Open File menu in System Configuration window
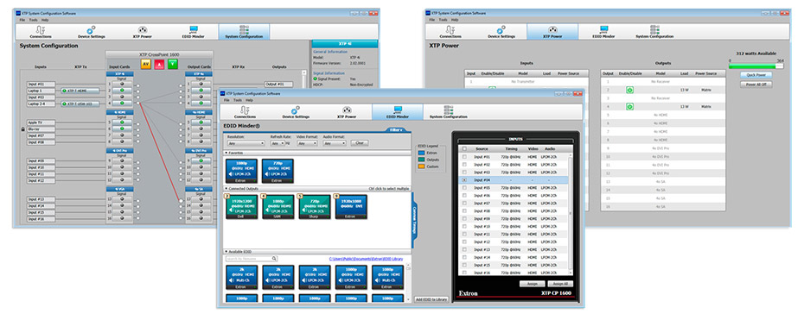Viewport: 804px width, 320px height. [22, 20]
